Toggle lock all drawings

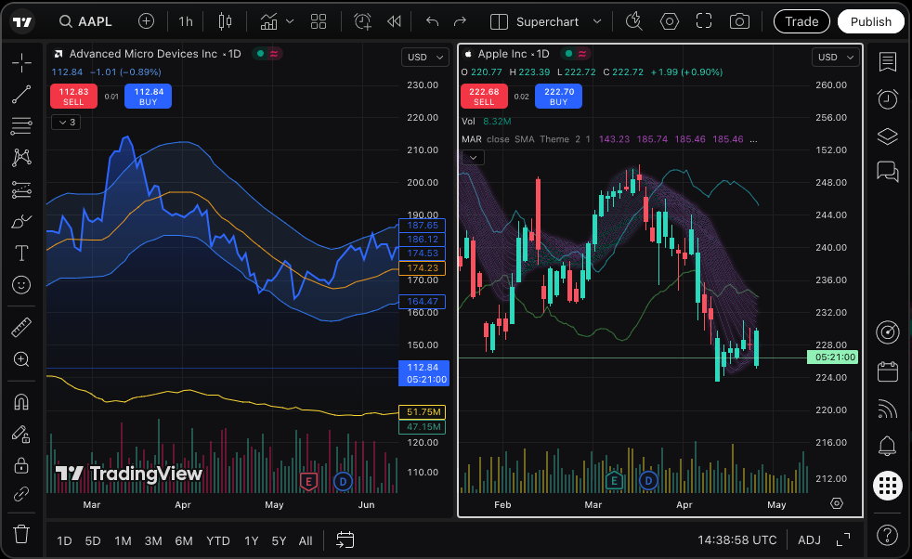coord(21,465)
